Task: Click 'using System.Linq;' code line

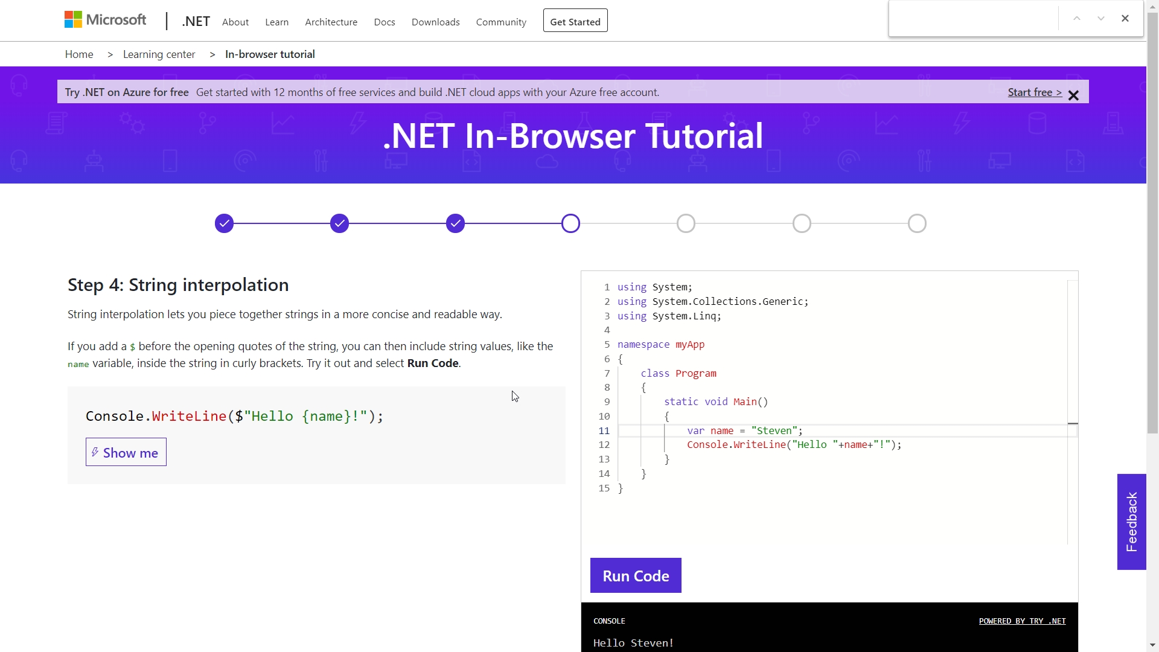Action: [x=669, y=316]
